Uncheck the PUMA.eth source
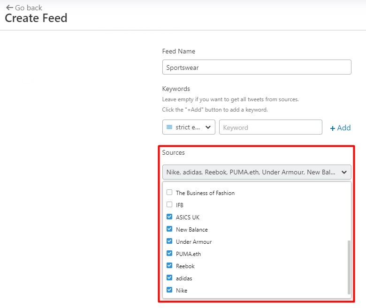366x308 pixels. pos(169,253)
